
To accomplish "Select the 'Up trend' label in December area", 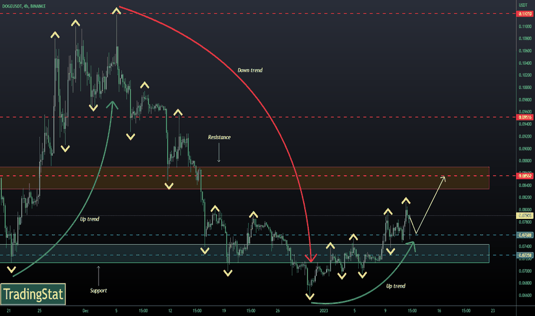I will point(90,219).
